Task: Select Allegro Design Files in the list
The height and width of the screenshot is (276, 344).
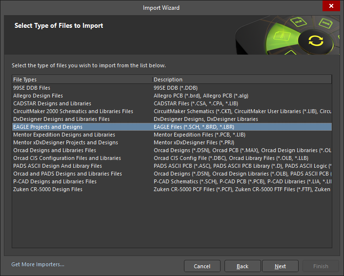Action: click(172, 96)
